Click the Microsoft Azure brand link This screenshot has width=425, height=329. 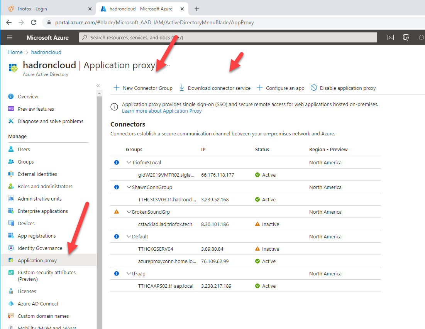pyautogui.click(x=47, y=38)
